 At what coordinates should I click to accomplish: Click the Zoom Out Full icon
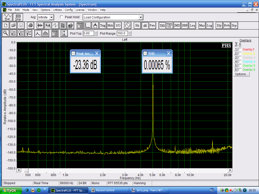[x=29, y=33]
